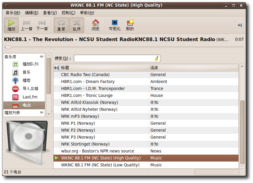Click the green Play button
The width and height of the screenshot is (253, 183).
[11, 25]
